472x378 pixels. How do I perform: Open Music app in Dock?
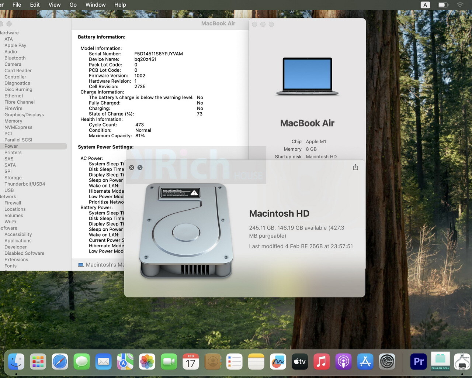pos(321,362)
